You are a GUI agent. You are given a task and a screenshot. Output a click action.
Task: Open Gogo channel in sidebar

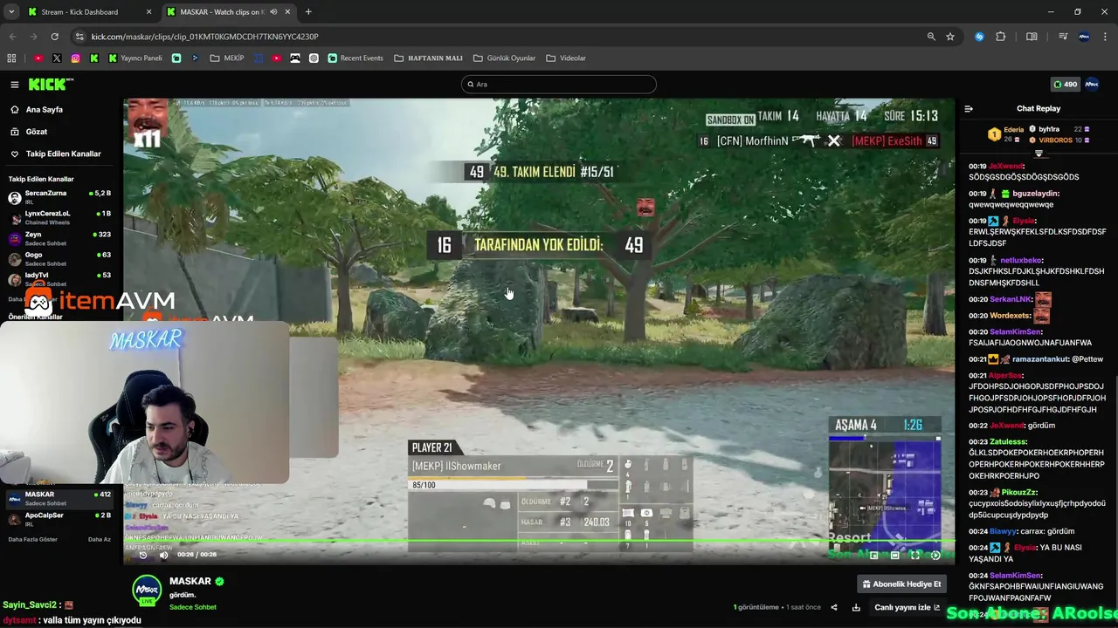tap(61, 258)
